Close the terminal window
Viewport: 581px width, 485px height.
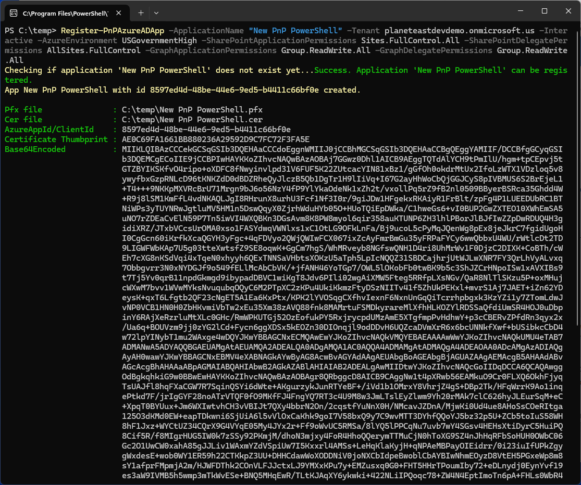[568, 11]
